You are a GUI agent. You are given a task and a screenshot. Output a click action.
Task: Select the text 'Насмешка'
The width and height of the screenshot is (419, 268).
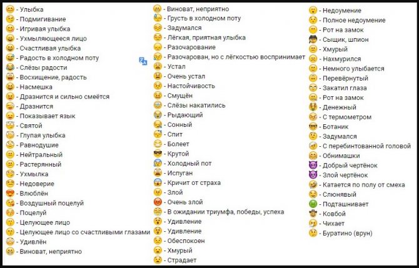point(36,87)
